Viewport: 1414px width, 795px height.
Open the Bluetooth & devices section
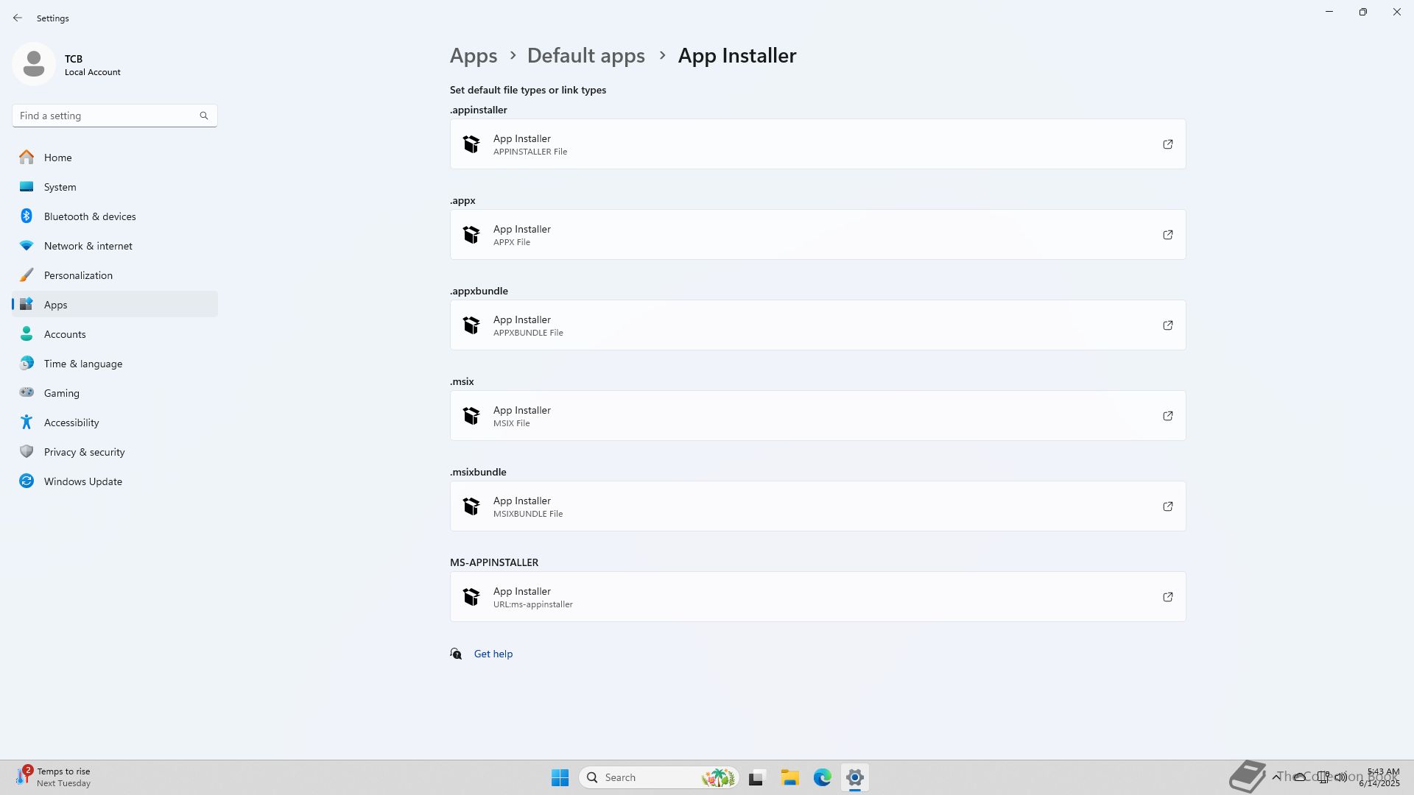(x=90, y=216)
